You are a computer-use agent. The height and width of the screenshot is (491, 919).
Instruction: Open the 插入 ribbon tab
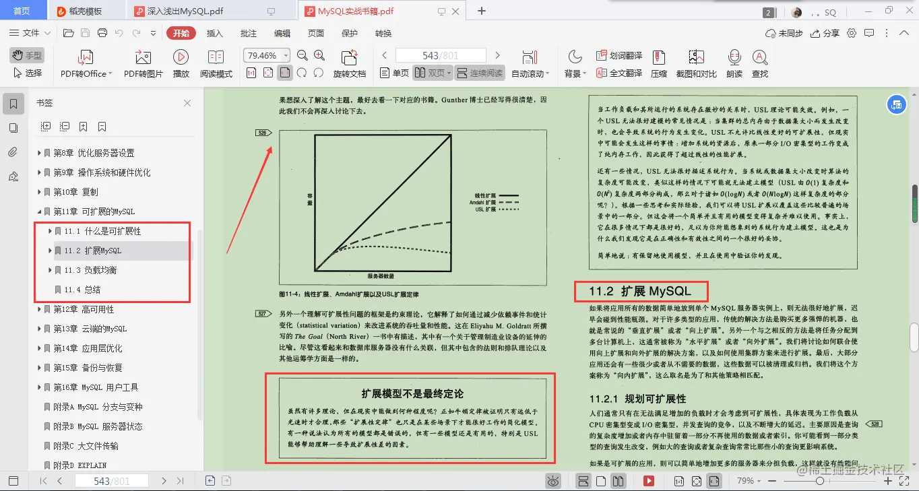pyautogui.click(x=214, y=33)
